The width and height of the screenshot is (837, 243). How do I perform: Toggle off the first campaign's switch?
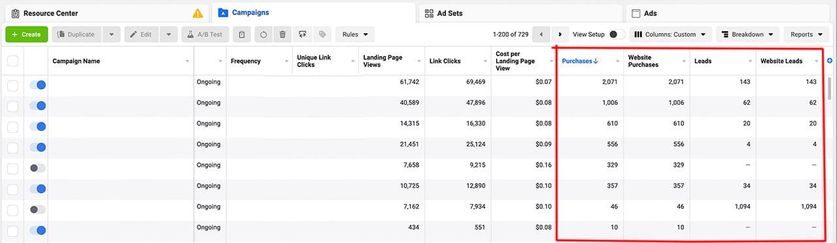pyautogui.click(x=38, y=85)
